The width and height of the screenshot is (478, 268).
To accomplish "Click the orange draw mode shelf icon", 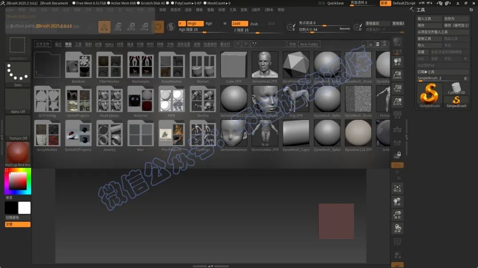I will pyautogui.click(x=104, y=27).
